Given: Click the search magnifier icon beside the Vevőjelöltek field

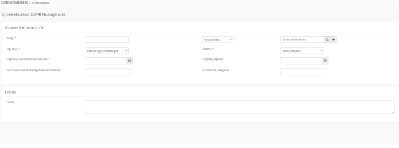Looking at the screenshot, I should pyautogui.click(x=327, y=40).
